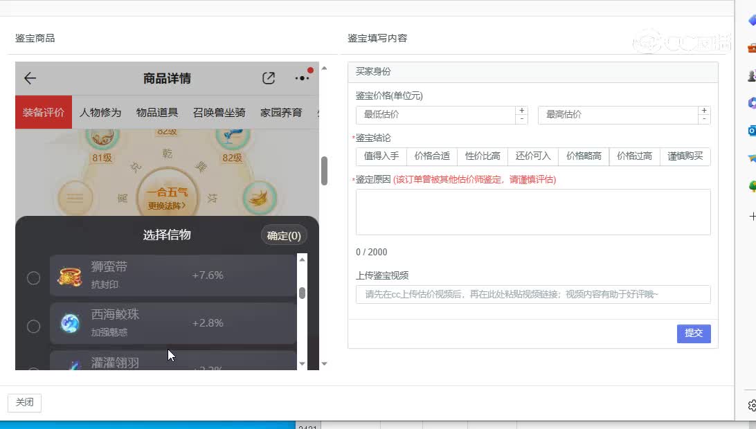Click the 选择信物 list scrollbar thumb

click(x=303, y=293)
